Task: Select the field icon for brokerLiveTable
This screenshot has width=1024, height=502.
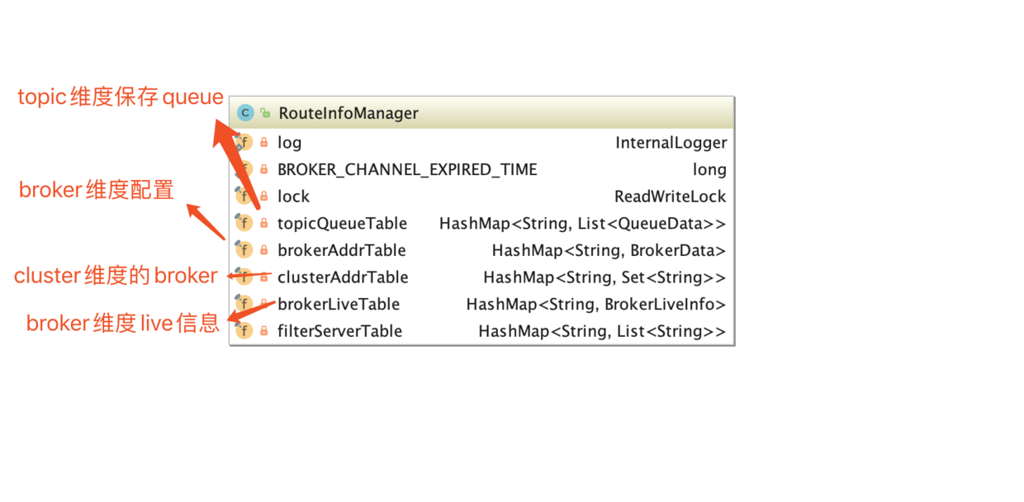Action: coord(244,304)
